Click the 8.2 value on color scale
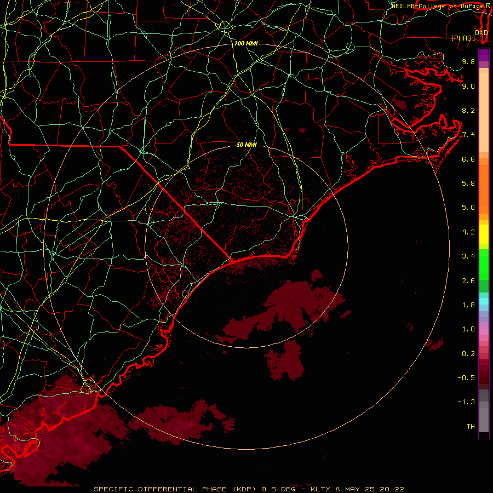This screenshot has height=493, width=493. (x=468, y=110)
